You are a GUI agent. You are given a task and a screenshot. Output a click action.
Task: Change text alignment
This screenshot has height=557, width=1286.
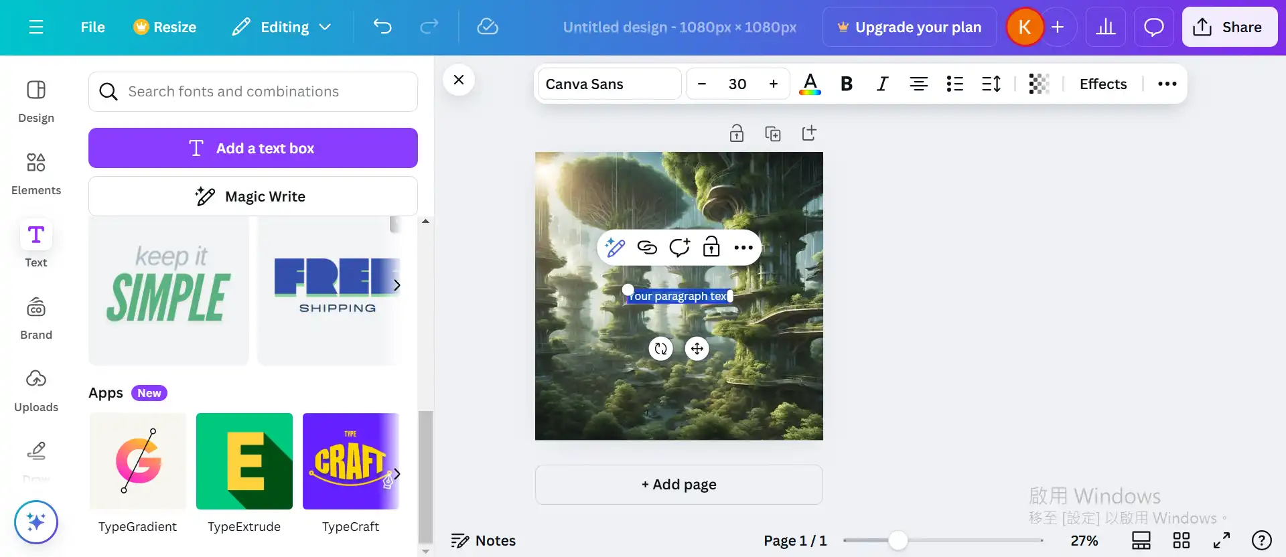[919, 84]
